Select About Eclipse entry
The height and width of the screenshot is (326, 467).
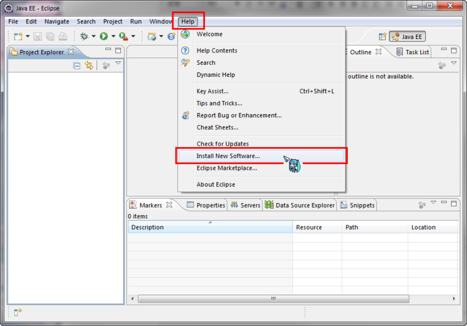tap(261, 185)
